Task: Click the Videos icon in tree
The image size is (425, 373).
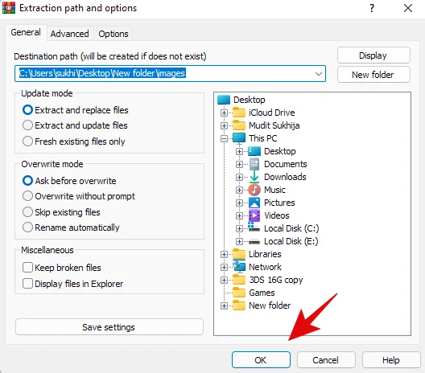Action: tap(254, 215)
